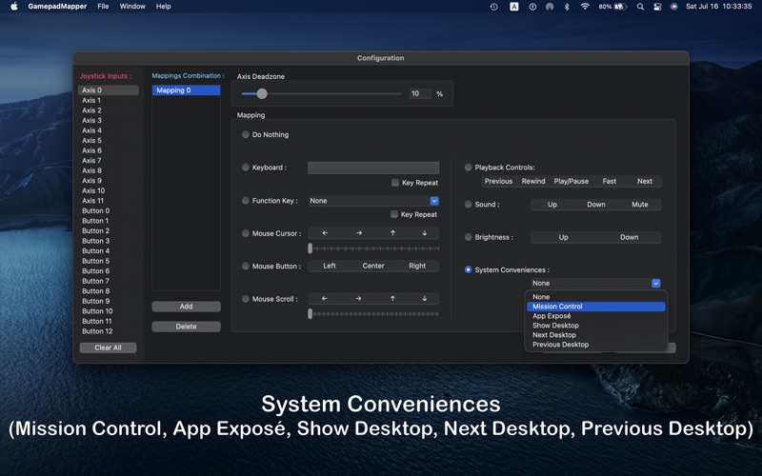Enable Key Repeat under Keyboard field

[x=395, y=183]
